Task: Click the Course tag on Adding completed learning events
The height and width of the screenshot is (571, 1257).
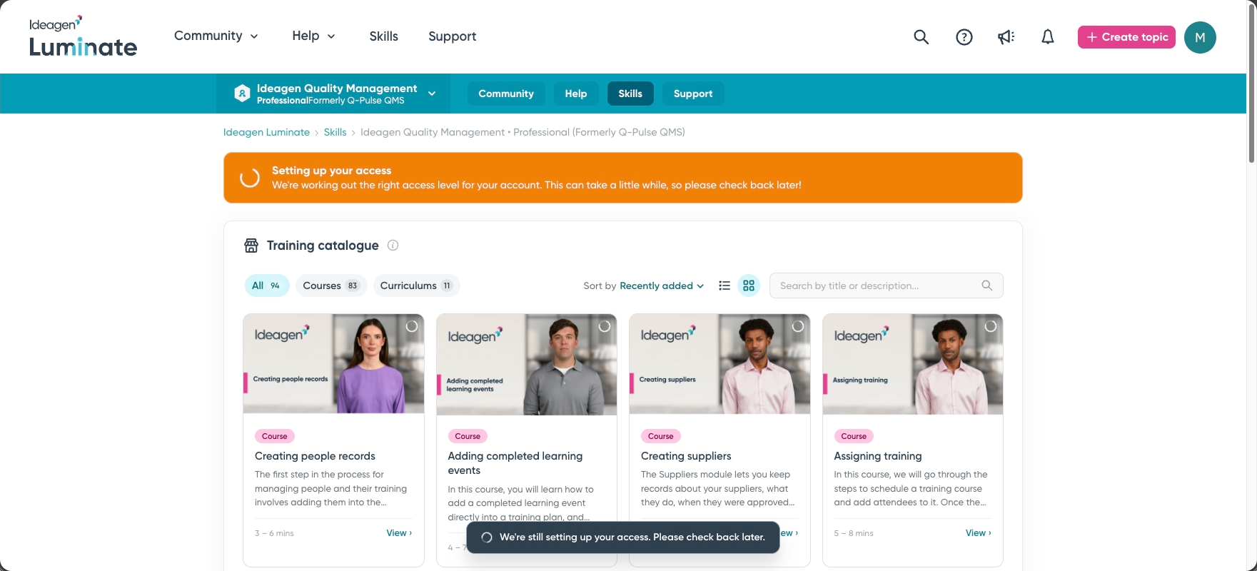Action: click(468, 436)
